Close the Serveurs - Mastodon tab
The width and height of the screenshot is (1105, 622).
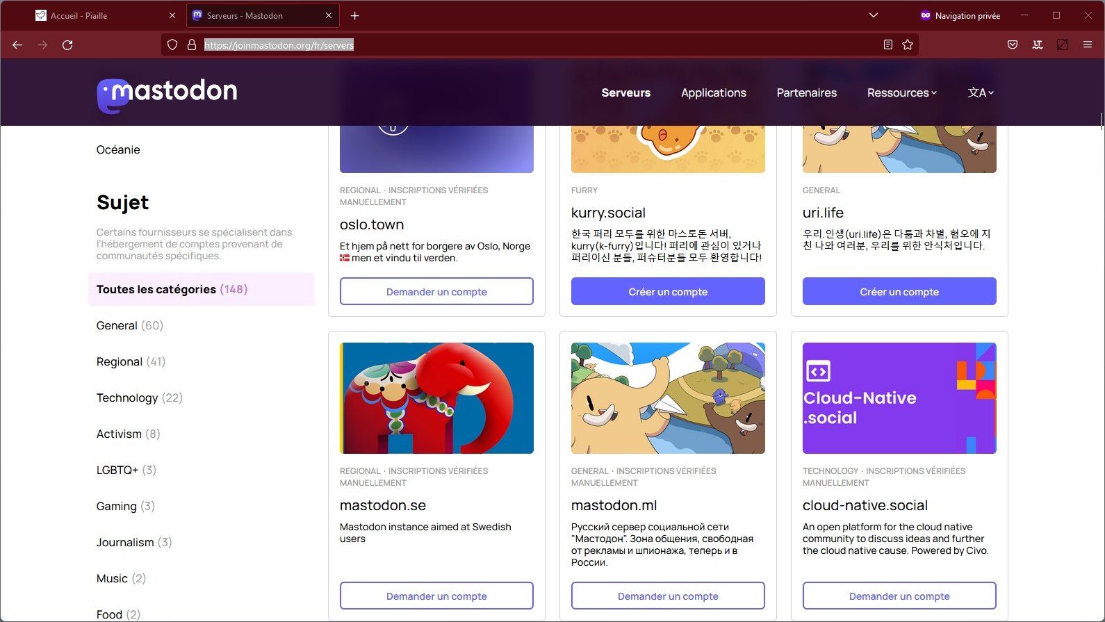coord(329,15)
